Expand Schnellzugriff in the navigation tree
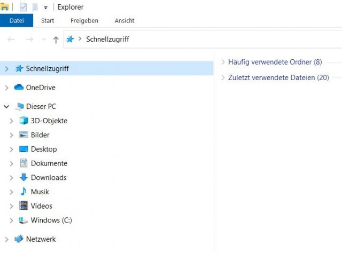 [x=6, y=69]
